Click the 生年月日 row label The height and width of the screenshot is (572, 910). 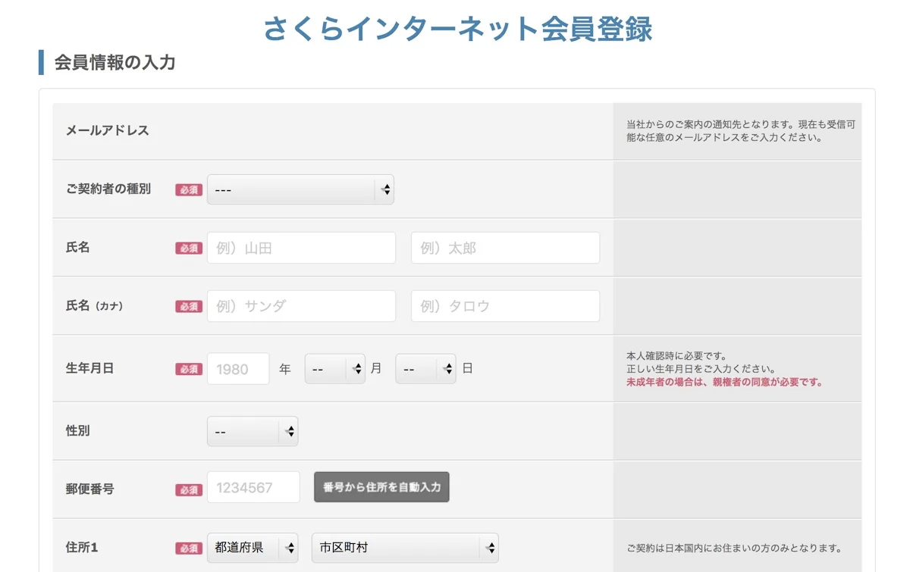click(x=89, y=369)
